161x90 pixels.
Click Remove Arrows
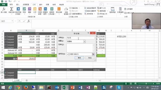click(x=89, y=14)
